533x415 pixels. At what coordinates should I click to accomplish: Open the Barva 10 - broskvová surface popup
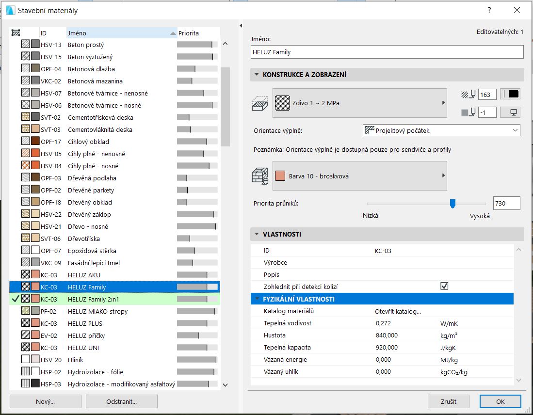coord(360,176)
